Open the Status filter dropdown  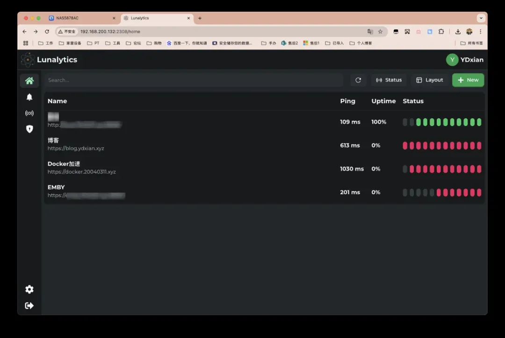(389, 80)
